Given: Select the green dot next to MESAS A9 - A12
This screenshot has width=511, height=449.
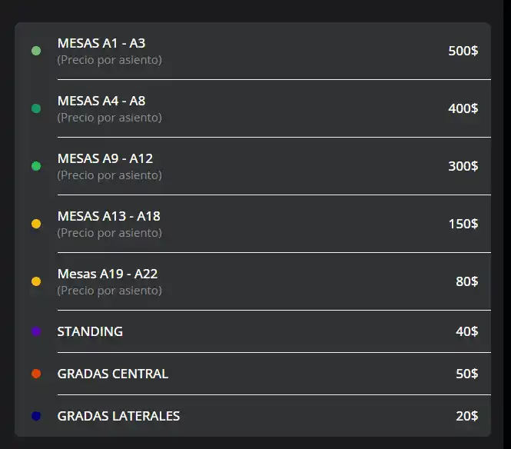Looking at the screenshot, I should [x=36, y=166].
